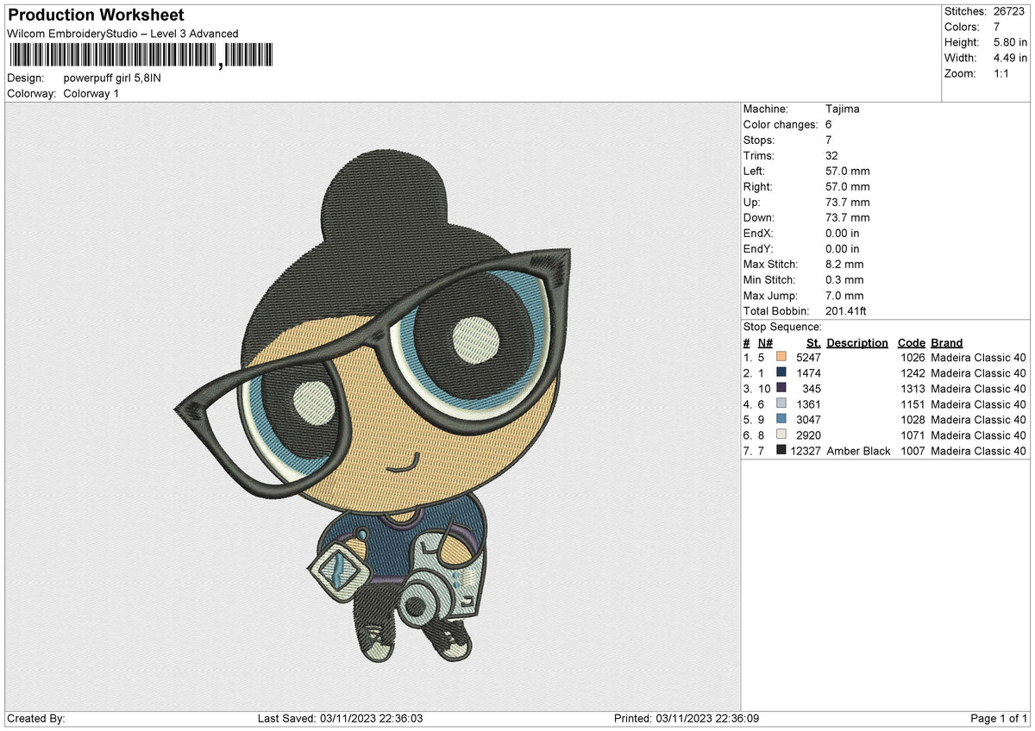The height and width of the screenshot is (731, 1035).
Task: Select the off-white swatch code 1071
Action: pyautogui.click(x=781, y=434)
